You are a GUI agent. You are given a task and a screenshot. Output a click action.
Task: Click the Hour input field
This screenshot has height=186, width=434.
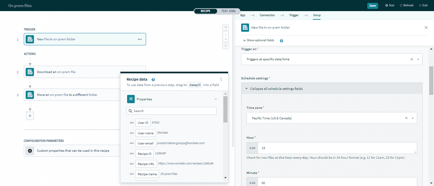(x=337, y=148)
